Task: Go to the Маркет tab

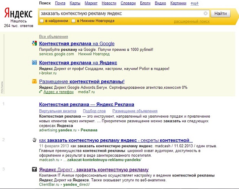Action: point(91,3)
